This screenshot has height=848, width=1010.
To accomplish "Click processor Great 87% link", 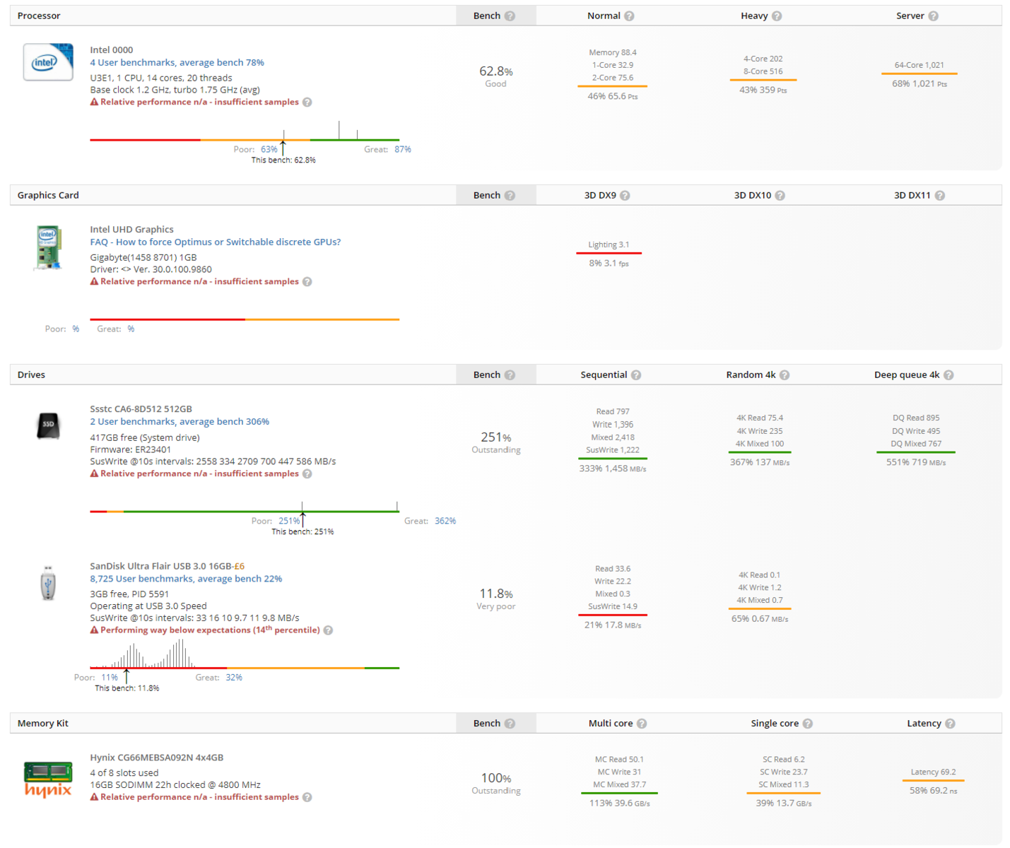I will [403, 150].
